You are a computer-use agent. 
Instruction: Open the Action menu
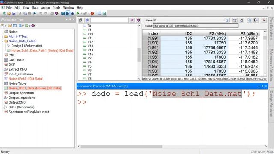45,8
